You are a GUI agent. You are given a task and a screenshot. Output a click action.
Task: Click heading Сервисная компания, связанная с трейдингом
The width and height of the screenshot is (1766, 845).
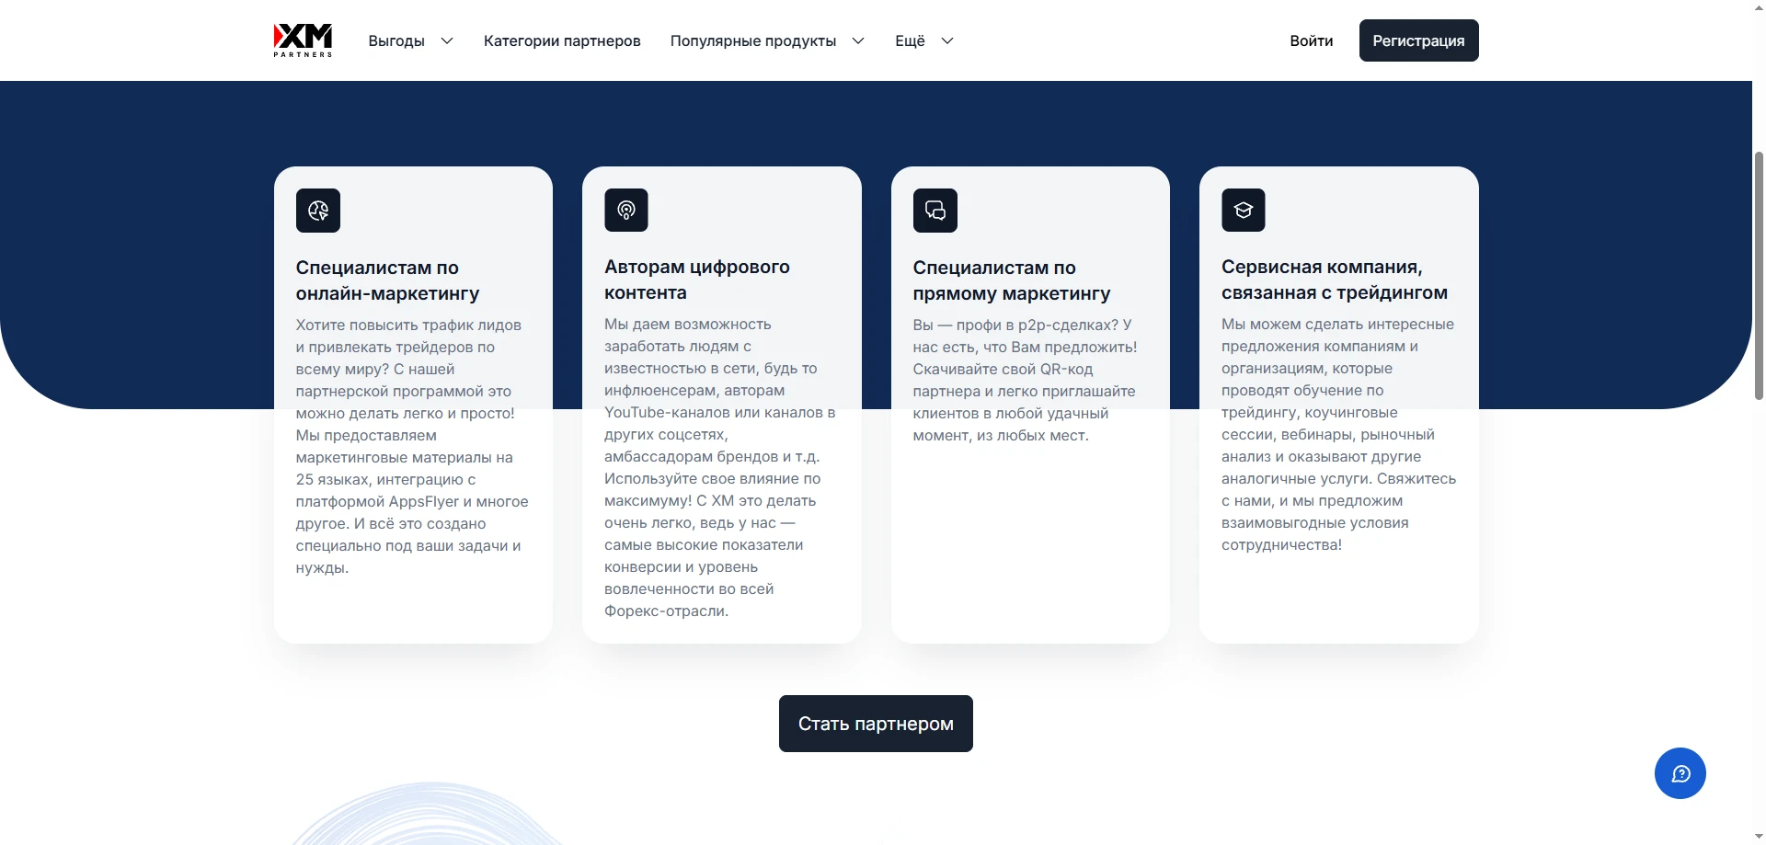[1335, 280]
